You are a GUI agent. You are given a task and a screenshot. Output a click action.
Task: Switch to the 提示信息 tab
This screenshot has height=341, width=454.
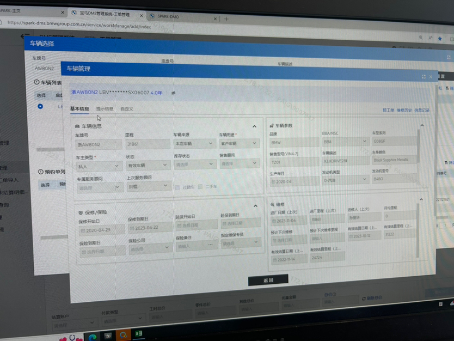[105, 108]
